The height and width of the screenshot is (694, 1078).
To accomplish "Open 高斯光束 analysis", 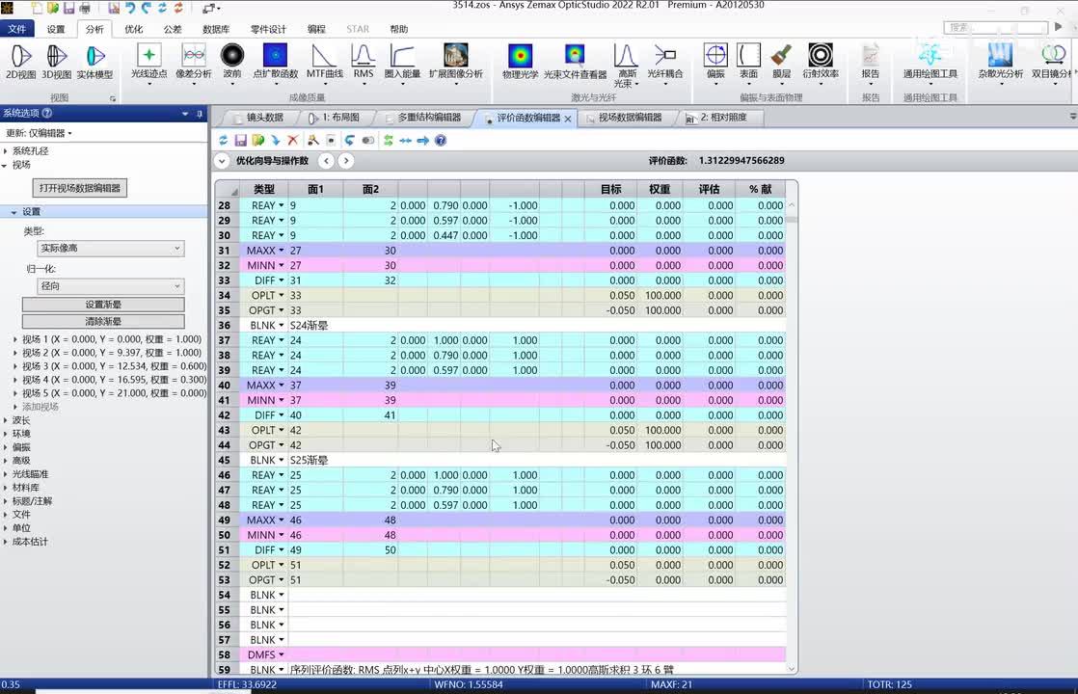I will pos(626,66).
